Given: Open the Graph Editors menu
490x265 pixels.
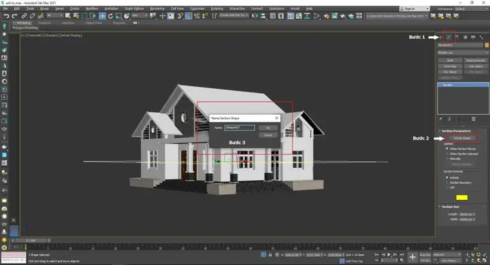Looking at the screenshot, I should [134, 9].
